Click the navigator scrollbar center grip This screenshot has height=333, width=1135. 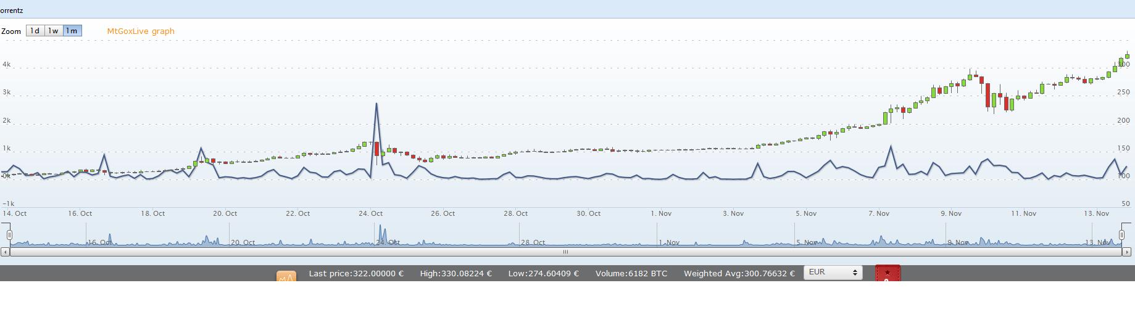(x=565, y=252)
